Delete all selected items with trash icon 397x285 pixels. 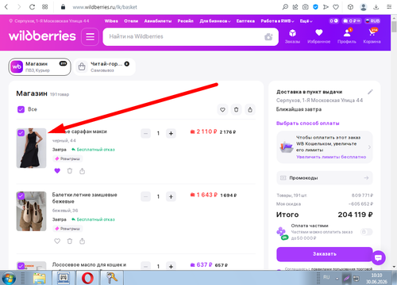click(x=237, y=109)
